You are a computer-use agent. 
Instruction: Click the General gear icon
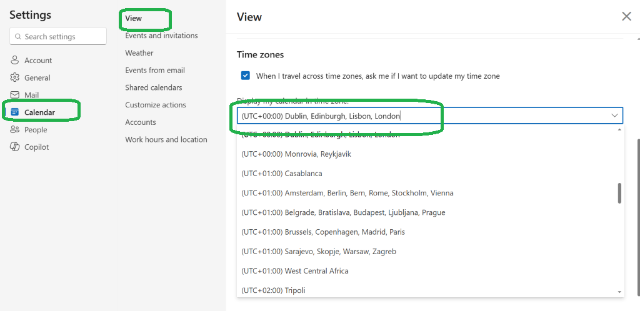pos(15,77)
